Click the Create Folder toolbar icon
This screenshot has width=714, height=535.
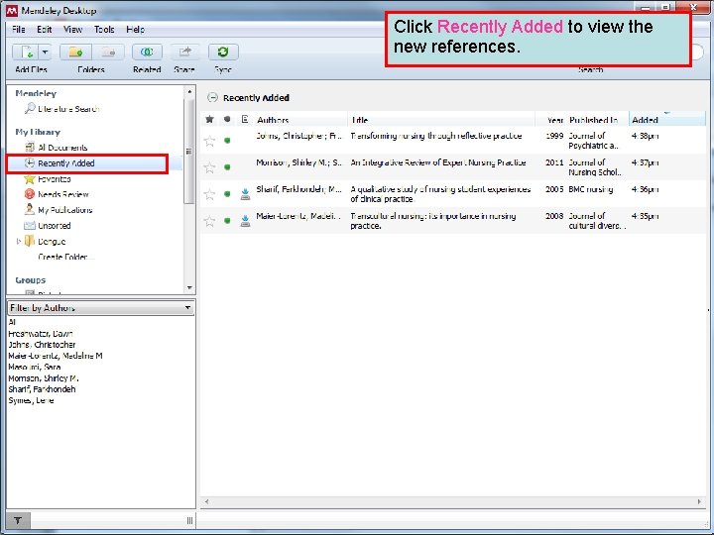75,53
